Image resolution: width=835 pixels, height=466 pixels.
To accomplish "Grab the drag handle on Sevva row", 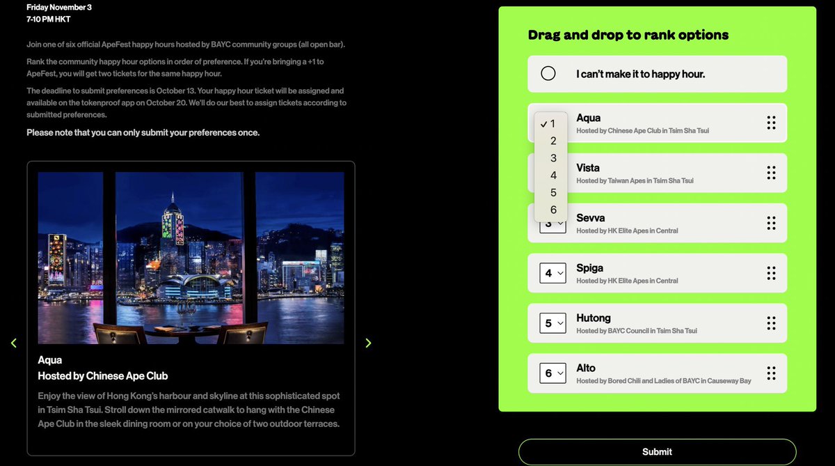I will pos(771,223).
